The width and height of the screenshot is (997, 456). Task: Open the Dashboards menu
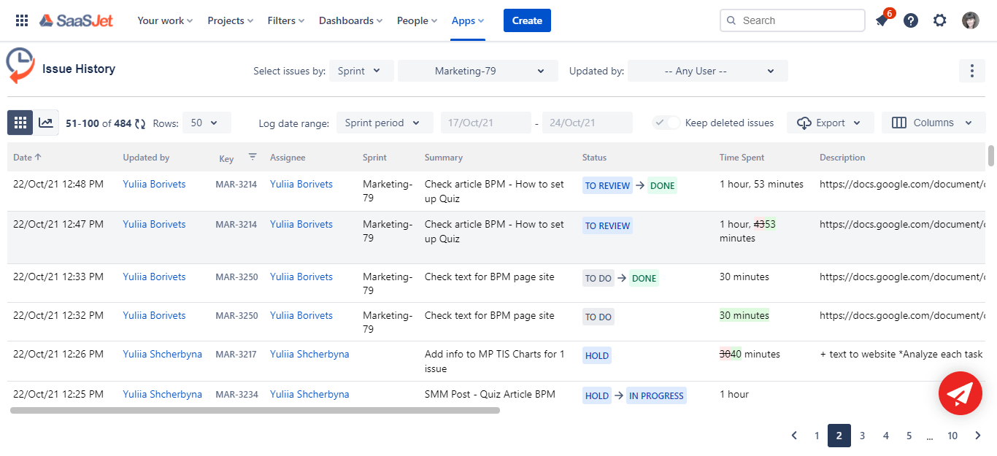[351, 20]
